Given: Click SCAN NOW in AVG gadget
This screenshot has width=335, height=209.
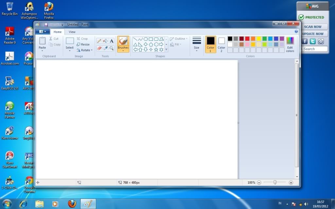Looking at the screenshot, I should click(312, 27).
